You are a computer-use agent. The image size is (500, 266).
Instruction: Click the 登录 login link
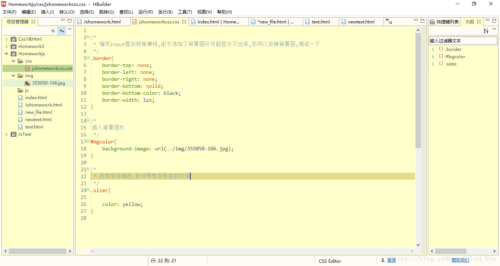coord(392,260)
